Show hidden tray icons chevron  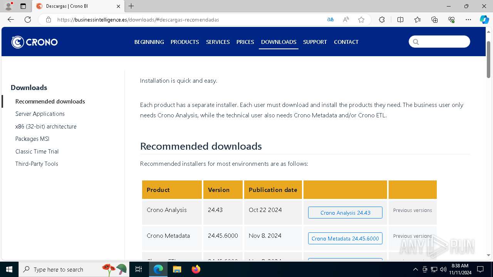point(415,269)
